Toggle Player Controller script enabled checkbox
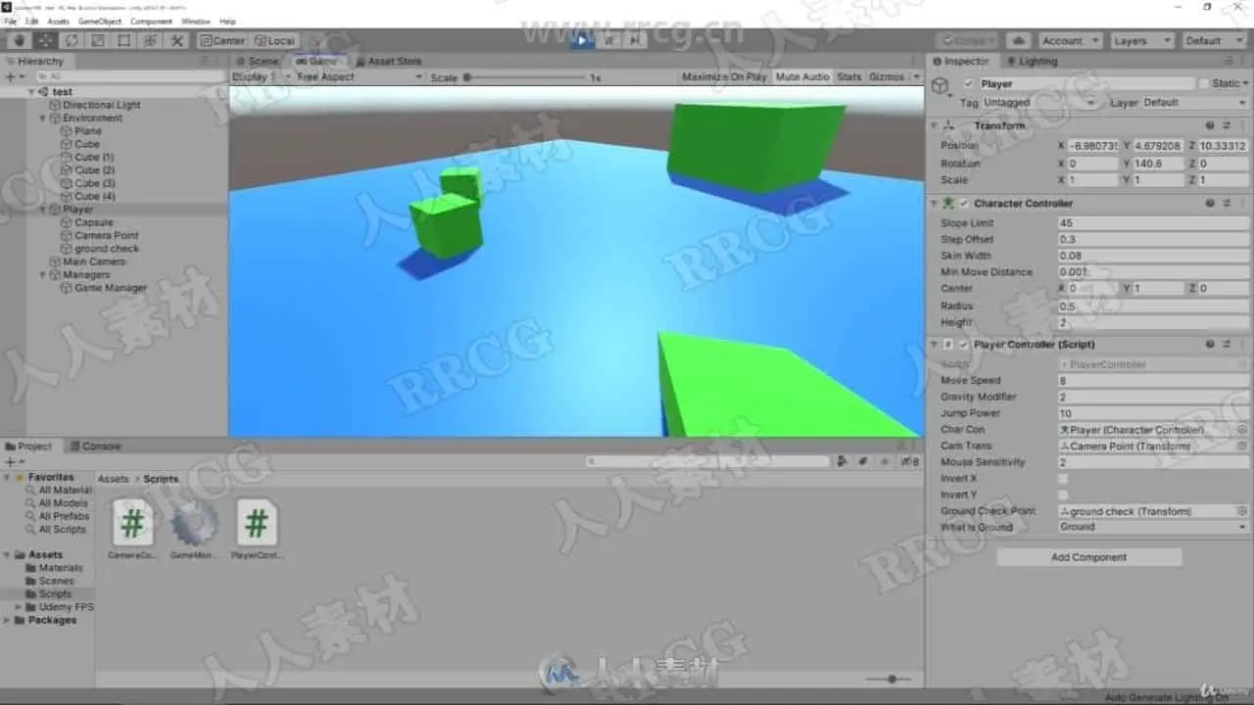This screenshot has height=705, width=1254. 964,345
